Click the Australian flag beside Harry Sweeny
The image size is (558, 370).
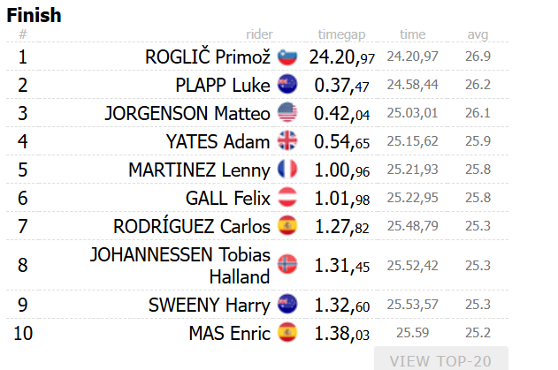point(287,305)
